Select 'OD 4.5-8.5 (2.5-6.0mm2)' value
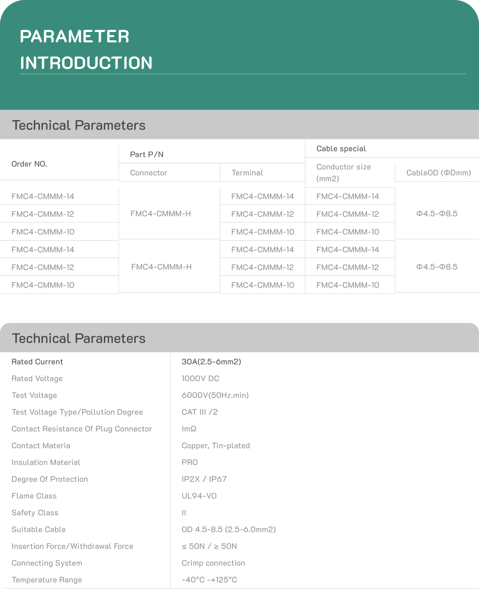 (x=228, y=529)
